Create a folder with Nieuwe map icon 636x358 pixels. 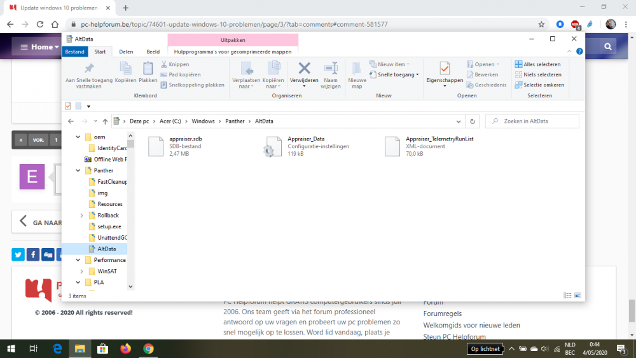(357, 69)
